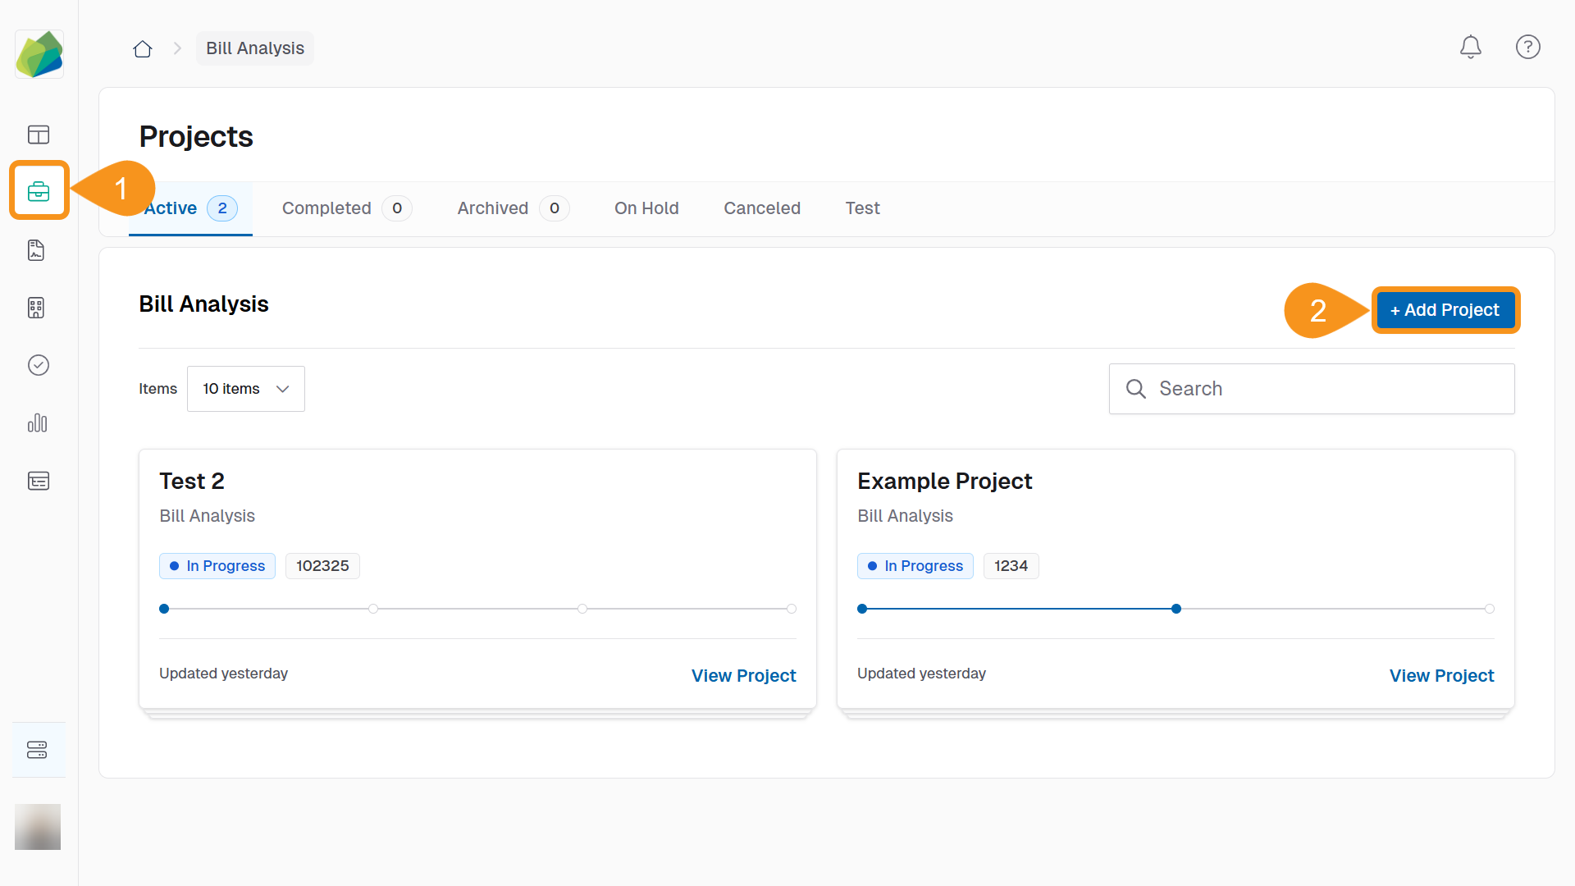This screenshot has height=886, width=1575.
Task: View the Test 2 project
Action: click(743, 675)
